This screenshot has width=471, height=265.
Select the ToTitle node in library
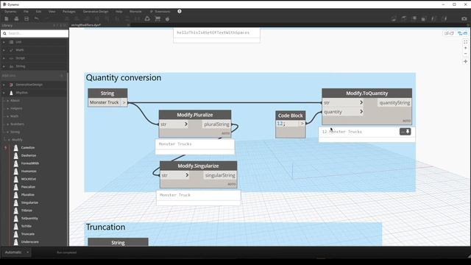[26, 226]
